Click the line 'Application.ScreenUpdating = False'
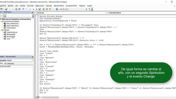Viewport: 176px width, 99px height. (x=58, y=21)
